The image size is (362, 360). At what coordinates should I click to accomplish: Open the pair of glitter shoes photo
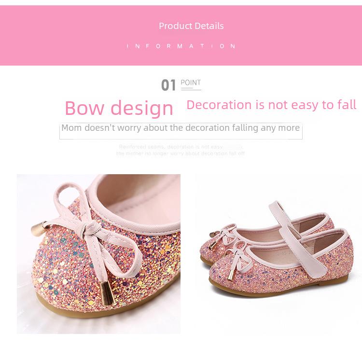[x=276, y=249]
